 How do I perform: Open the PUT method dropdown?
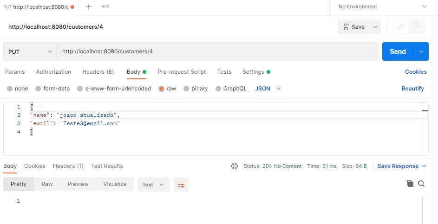(30, 51)
